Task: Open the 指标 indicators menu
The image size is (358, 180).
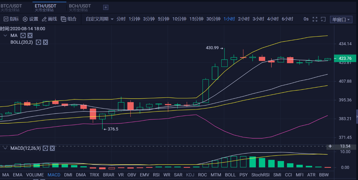Action: pyautogui.click(x=11, y=19)
